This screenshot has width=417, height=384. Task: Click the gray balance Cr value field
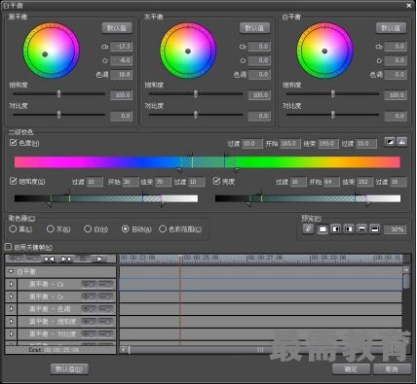[x=259, y=60]
